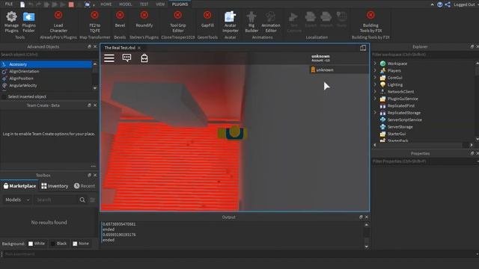The height and width of the screenshot is (269, 479).
Task: Click the Help question mark icon
Action: tap(440, 4)
